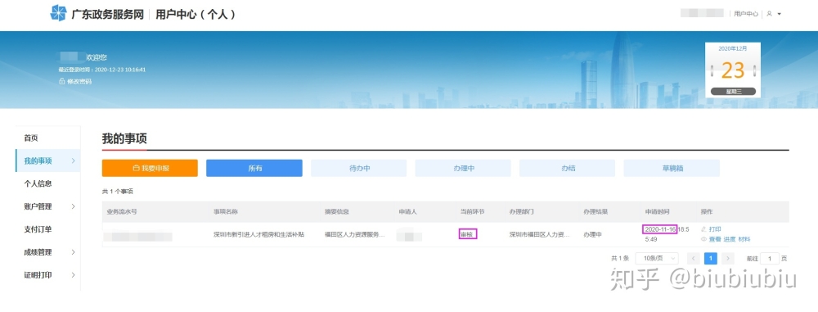Open the 10条/页 page size dropdown
The height and width of the screenshot is (312, 818).
(x=657, y=258)
